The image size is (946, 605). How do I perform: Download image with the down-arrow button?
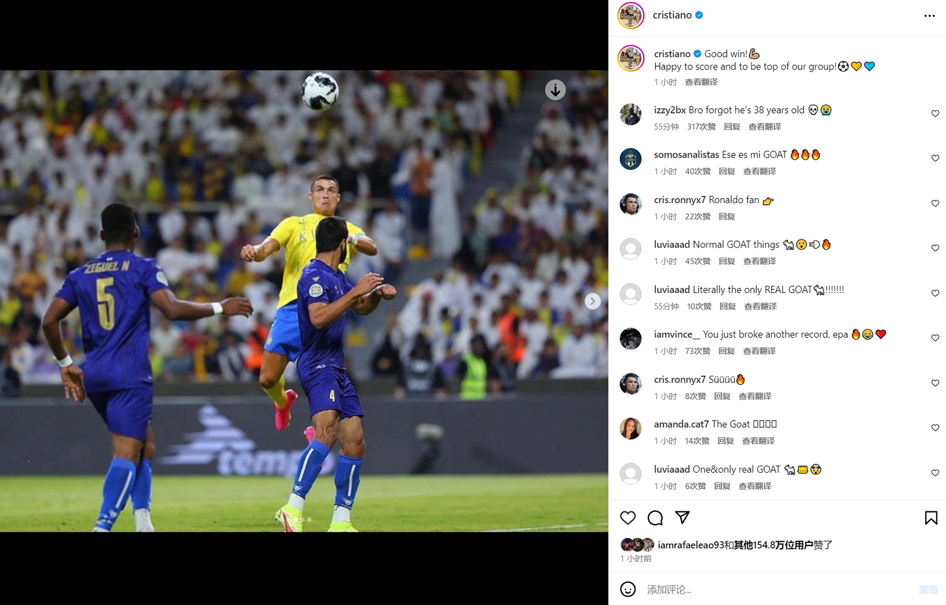[555, 89]
